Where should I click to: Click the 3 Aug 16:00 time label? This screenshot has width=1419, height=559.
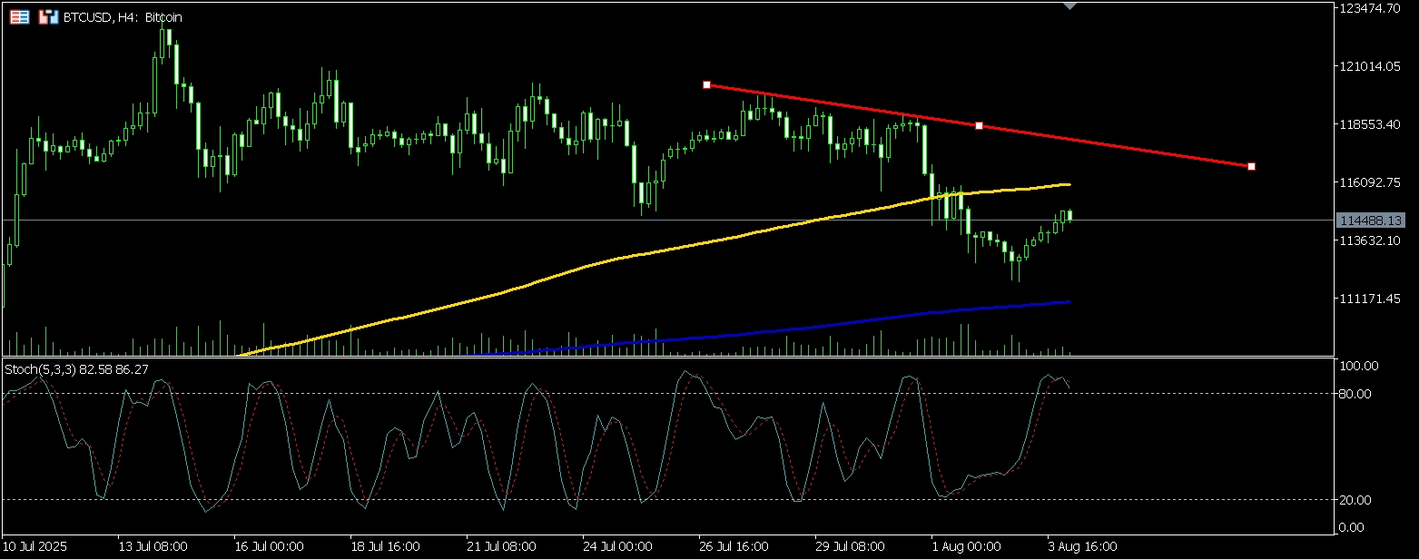(1082, 546)
